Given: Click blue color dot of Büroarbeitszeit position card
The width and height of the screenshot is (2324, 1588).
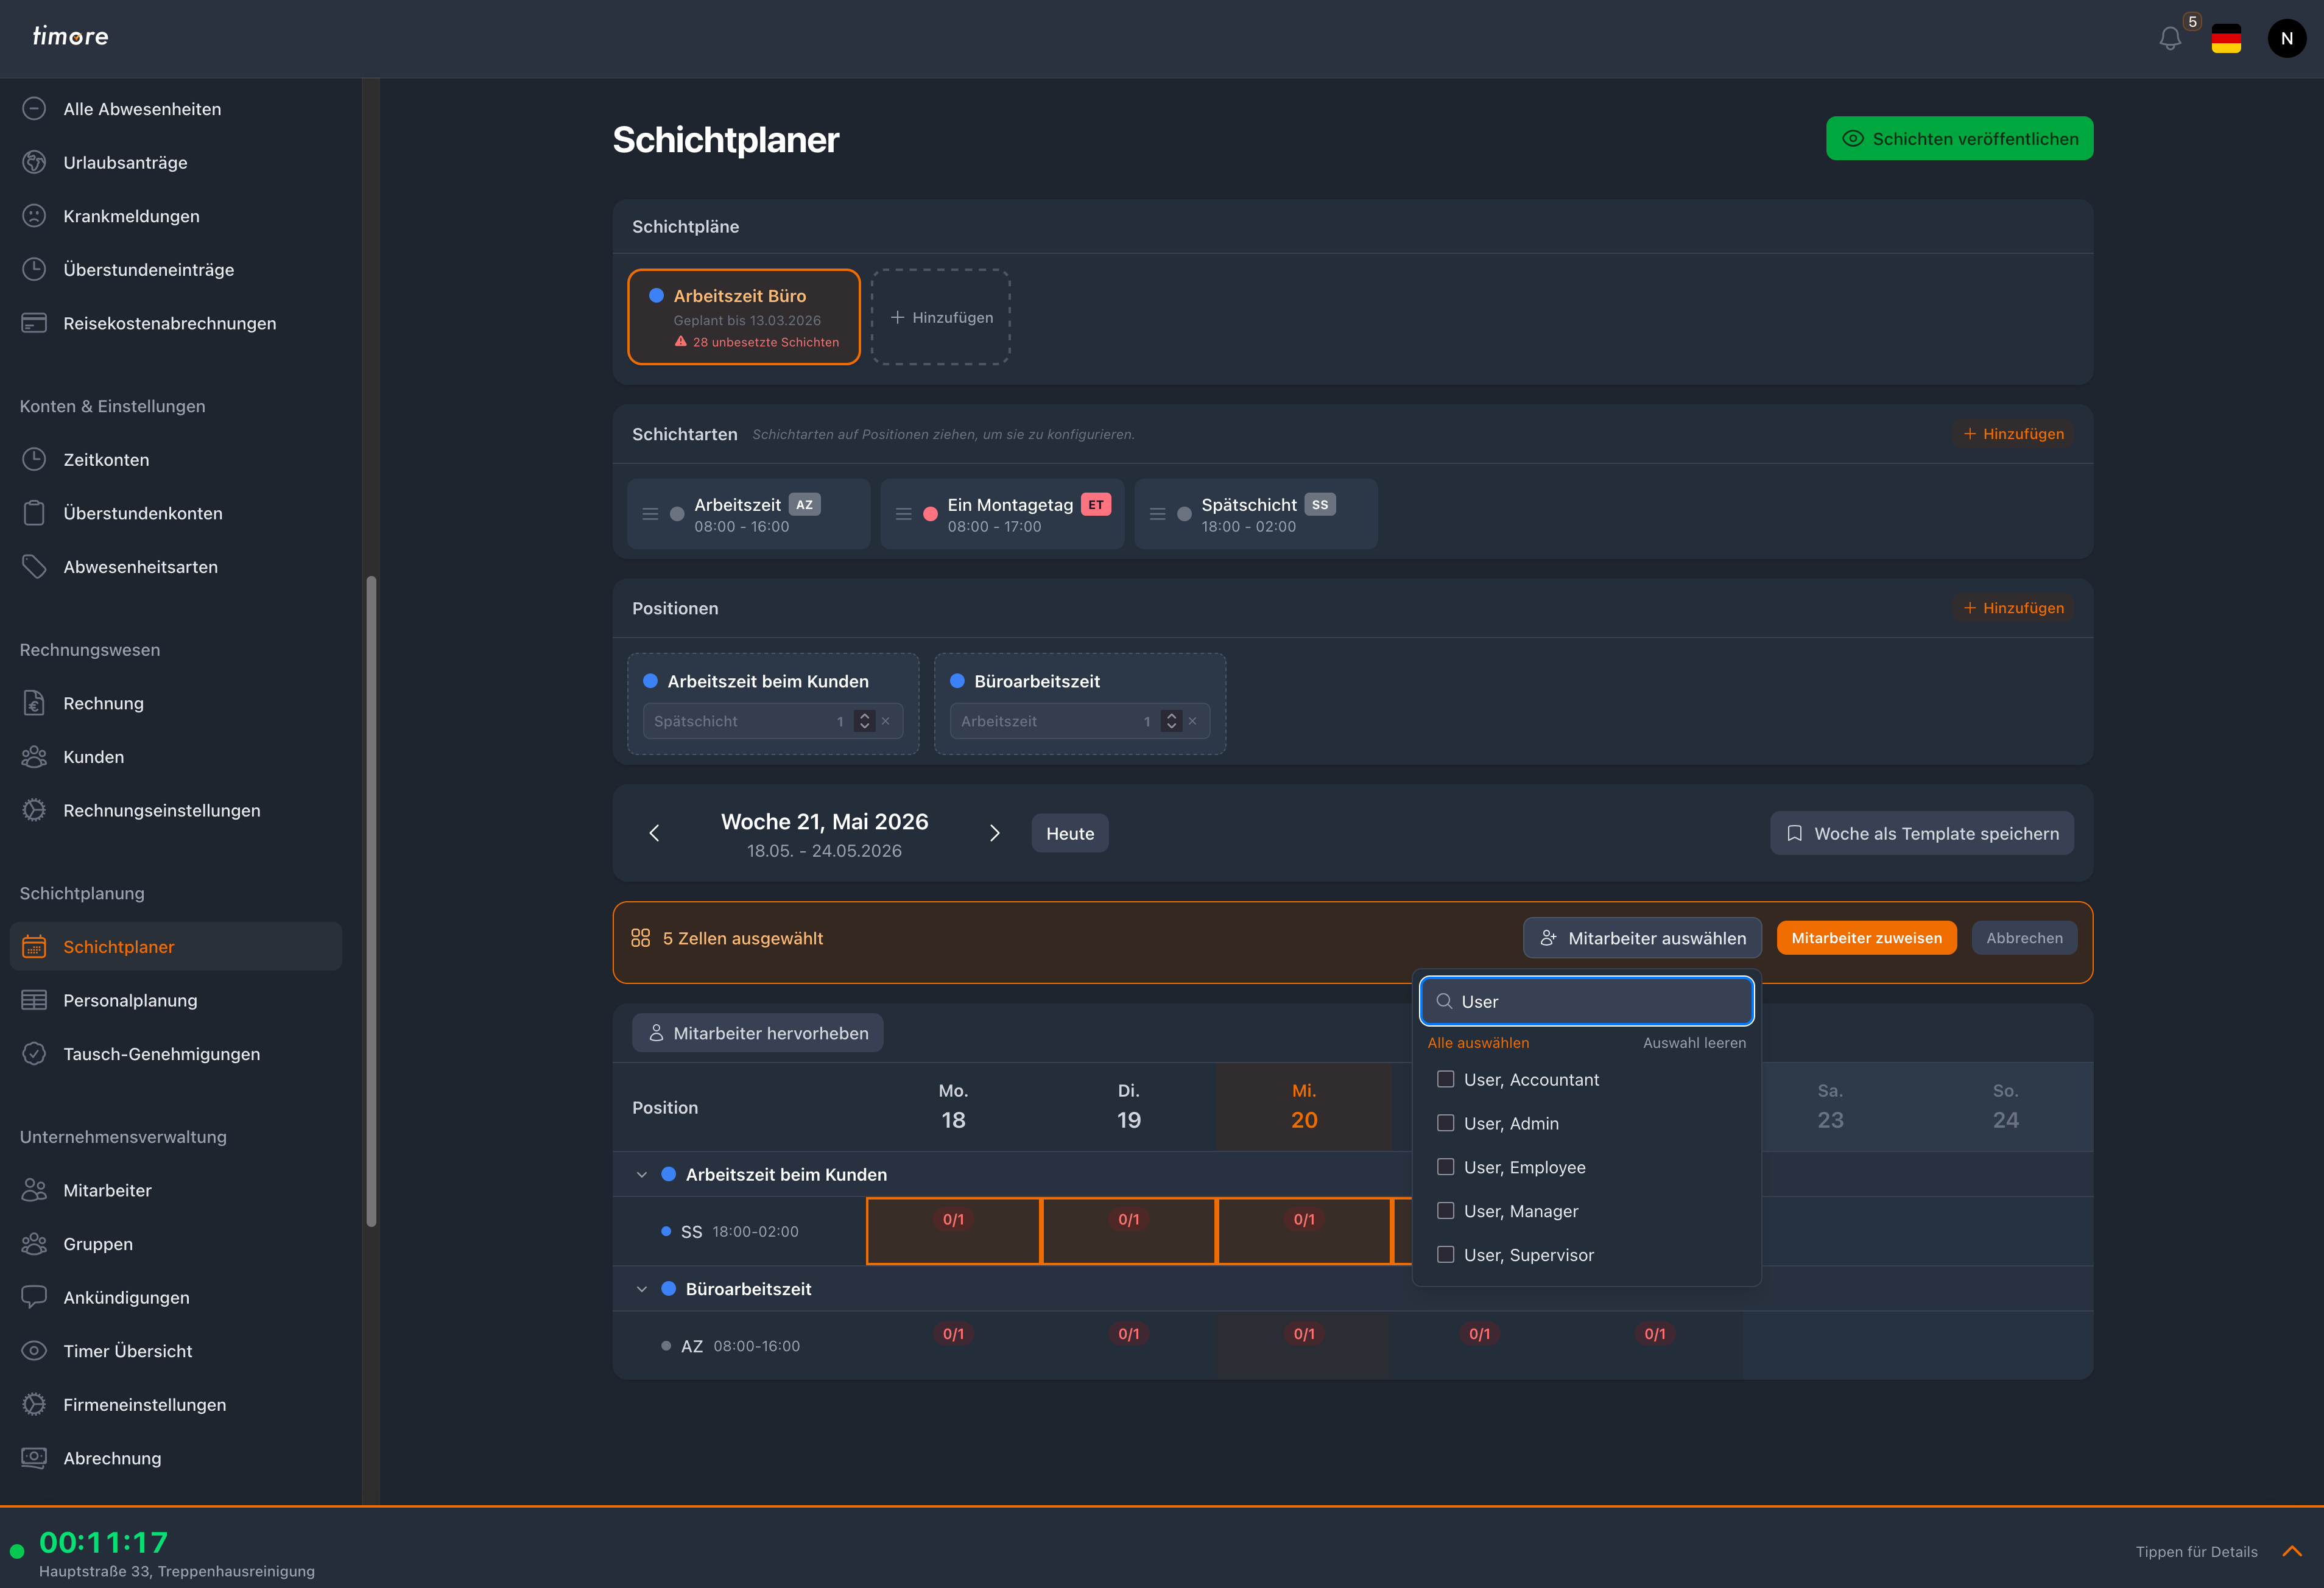Looking at the screenshot, I should [x=957, y=680].
